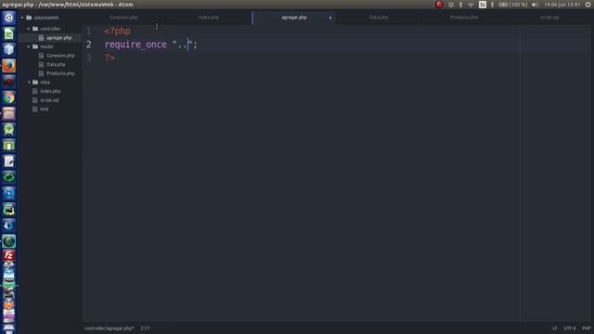Open Firefox from the dock
The image size is (594, 334).
click(8, 66)
